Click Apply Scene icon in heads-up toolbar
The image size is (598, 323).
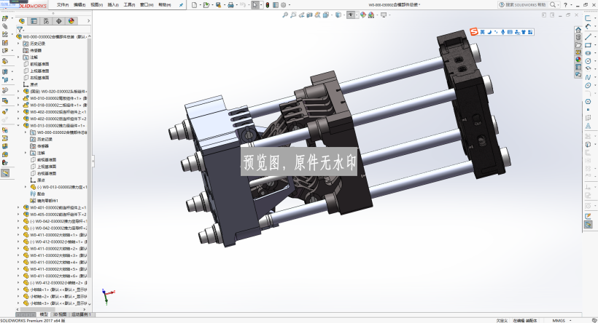click(x=370, y=15)
